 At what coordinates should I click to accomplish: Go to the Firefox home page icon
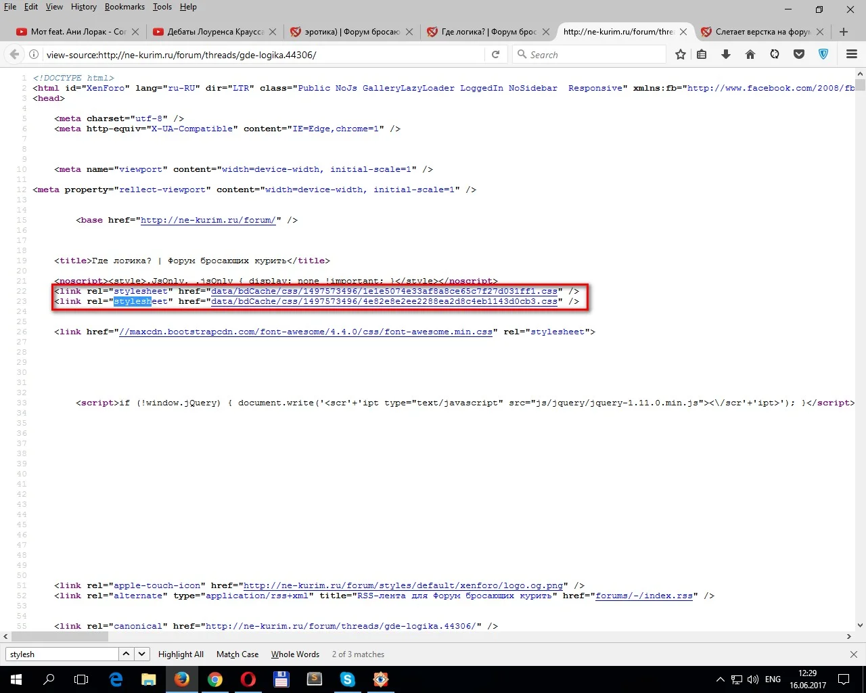point(750,54)
